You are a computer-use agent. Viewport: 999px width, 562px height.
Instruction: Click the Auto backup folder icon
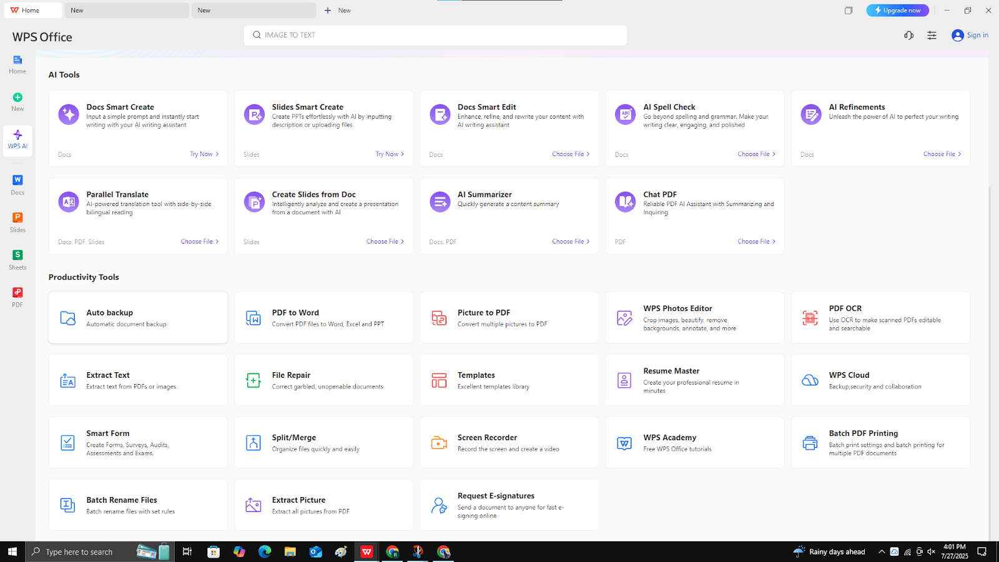click(68, 318)
